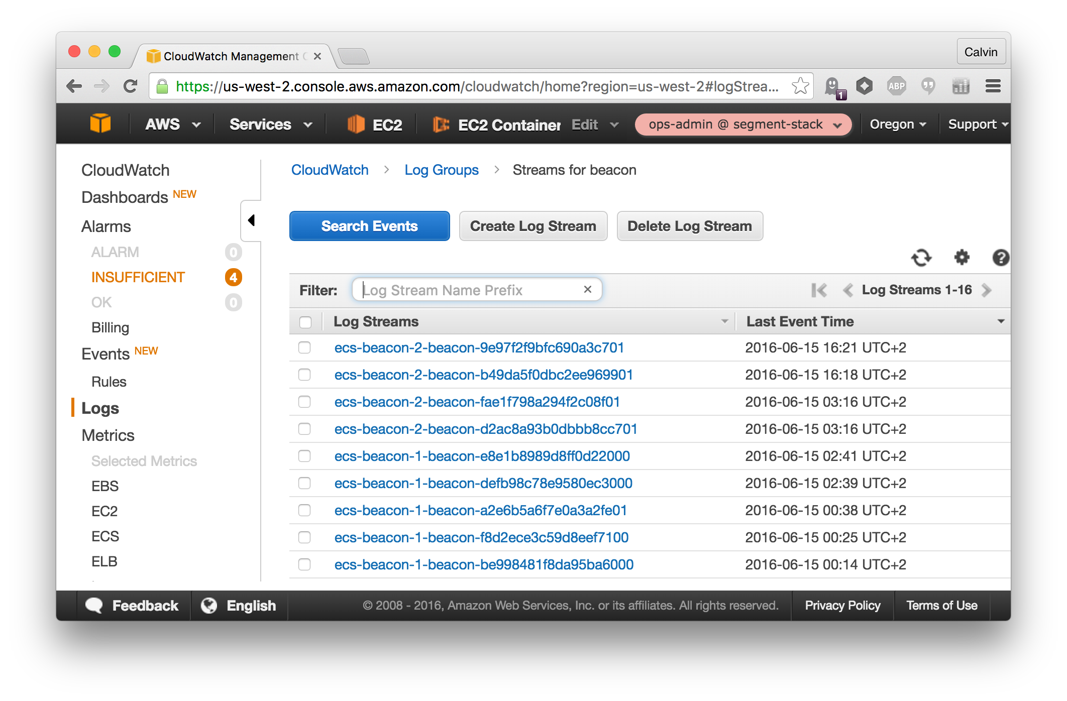Open the Ghostery extension icon

(834, 87)
